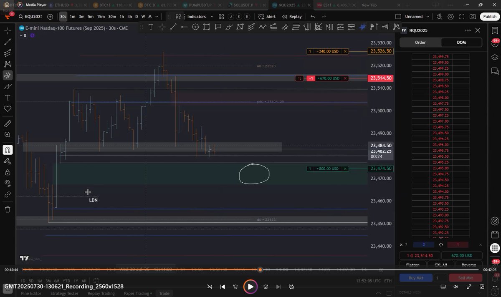Select the brush drawing tool in left sidebar
This screenshot has width=501, height=297.
click(x=8, y=87)
